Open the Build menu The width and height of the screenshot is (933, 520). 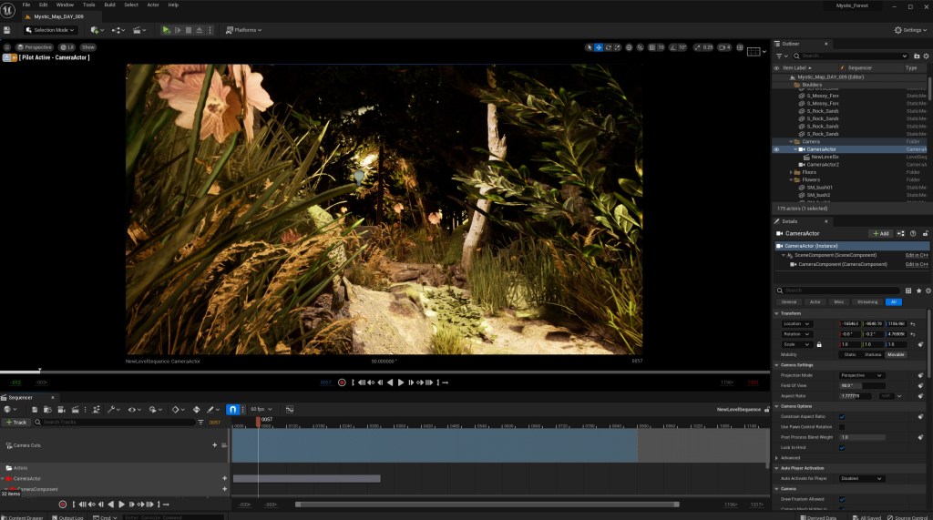[x=109, y=5]
